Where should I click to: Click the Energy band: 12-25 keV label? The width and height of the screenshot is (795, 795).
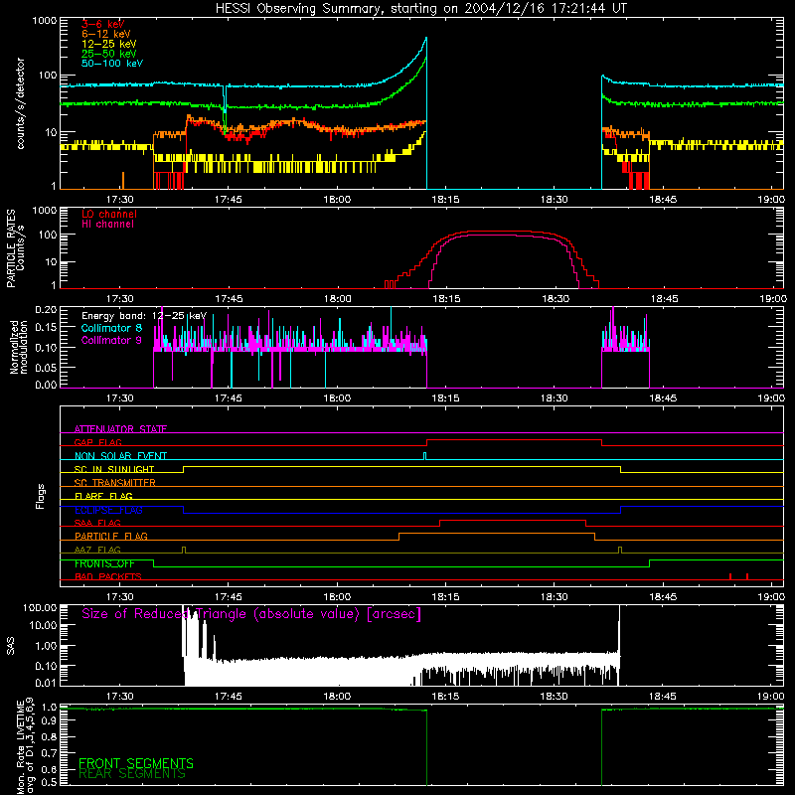point(144,316)
